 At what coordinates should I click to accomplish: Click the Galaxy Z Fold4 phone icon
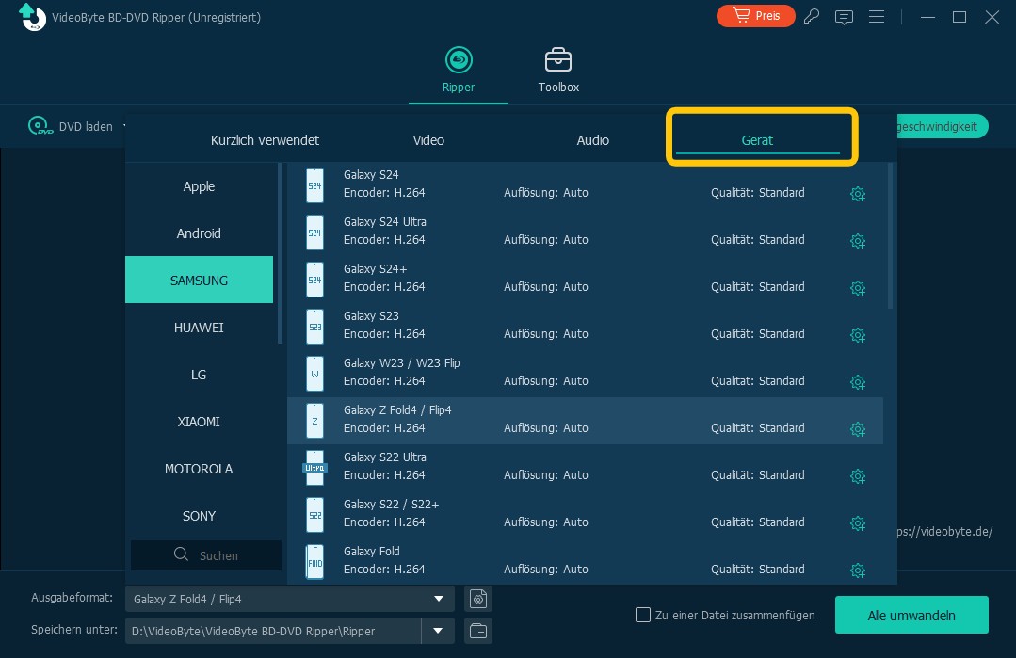pos(314,421)
